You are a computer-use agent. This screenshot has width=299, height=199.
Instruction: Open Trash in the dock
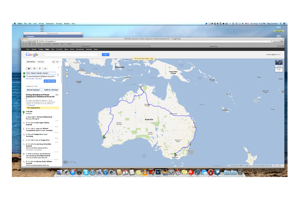pyautogui.click(x=240, y=172)
